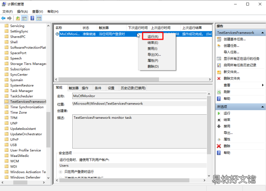Viewport: 266px width, 191px height.
Task: Select UpdateOrchestrator folder in tree
Action: click(26, 134)
